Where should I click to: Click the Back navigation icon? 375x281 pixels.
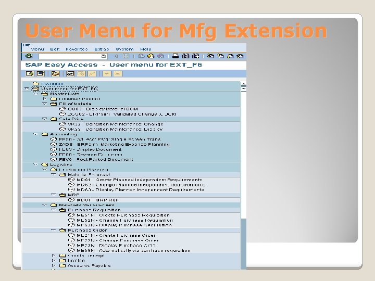[141, 56]
